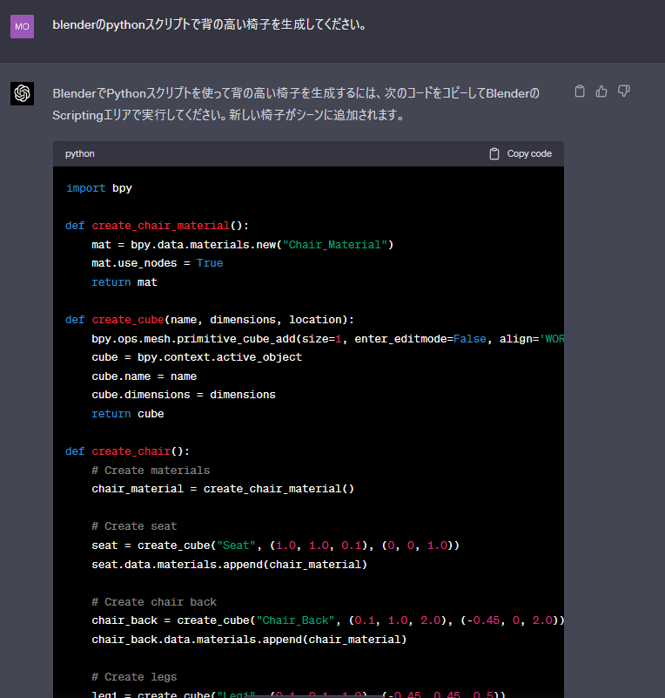Click the ChatGPT logo avatar
The image size is (665, 698).
pyautogui.click(x=23, y=93)
